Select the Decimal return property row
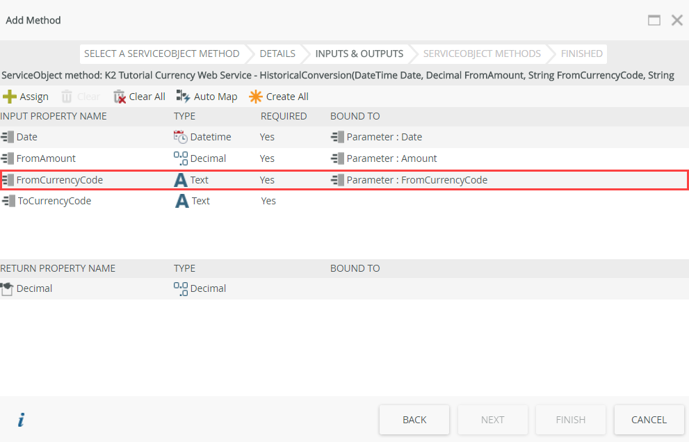Image resolution: width=689 pixels, height=442 pixels. [x=34, y=288]
